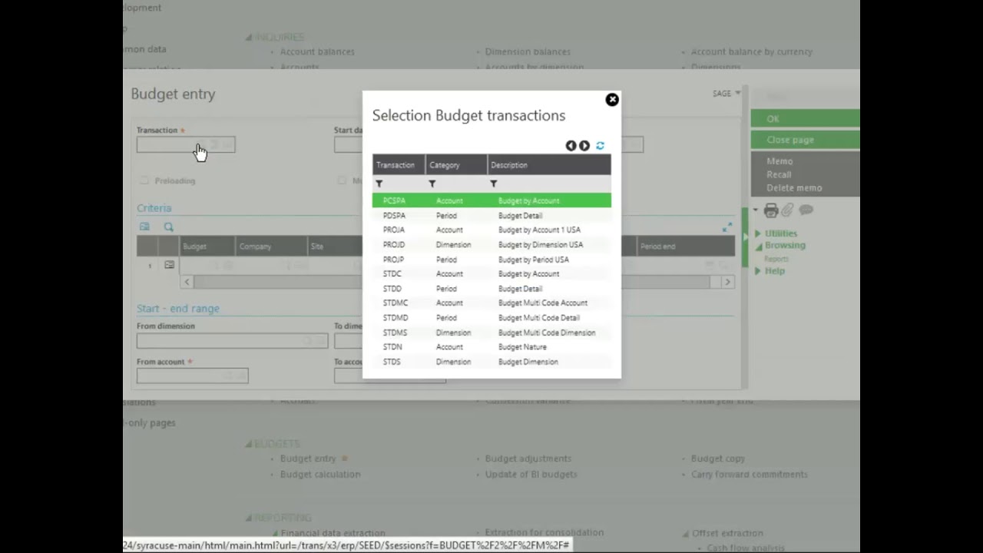This screenshot has height=553, width=983.
Task: Click the Criteria card view icon
Action: (144, 227)
